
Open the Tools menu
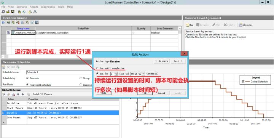tap(61, 6)
